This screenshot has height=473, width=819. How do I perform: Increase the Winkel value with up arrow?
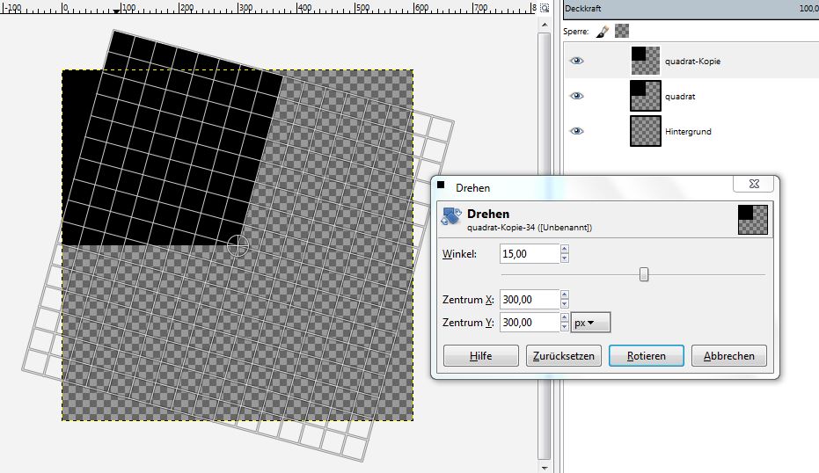564,249
